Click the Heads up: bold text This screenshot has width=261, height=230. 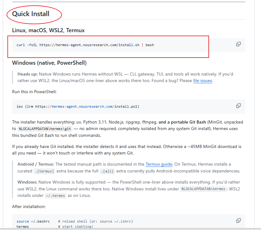tap(28, 74)
